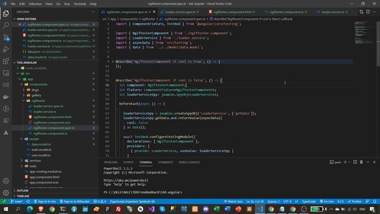380x214 pixels.
Task: Add a new terminal with plus icon
Action: [345, 162]
